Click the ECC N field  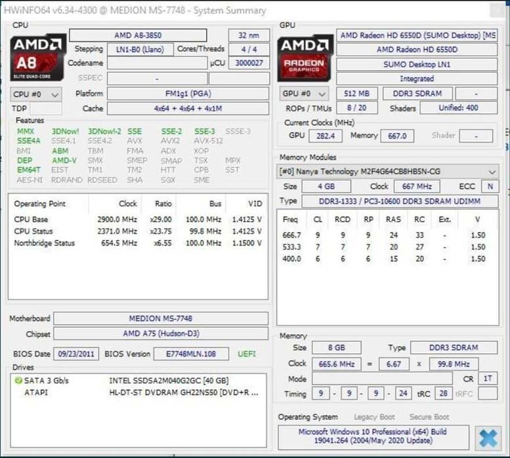point(490,186)
